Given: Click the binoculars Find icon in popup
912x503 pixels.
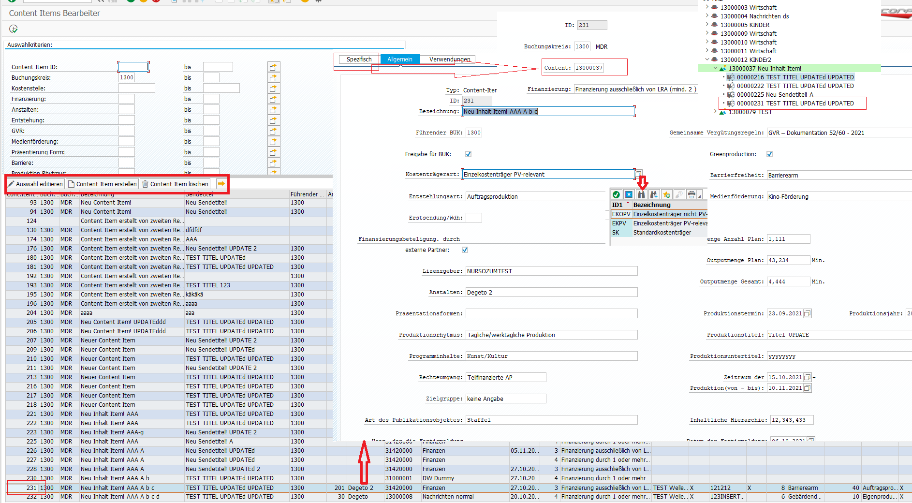Looking at the screenshot, I should (x=641, y=194).
